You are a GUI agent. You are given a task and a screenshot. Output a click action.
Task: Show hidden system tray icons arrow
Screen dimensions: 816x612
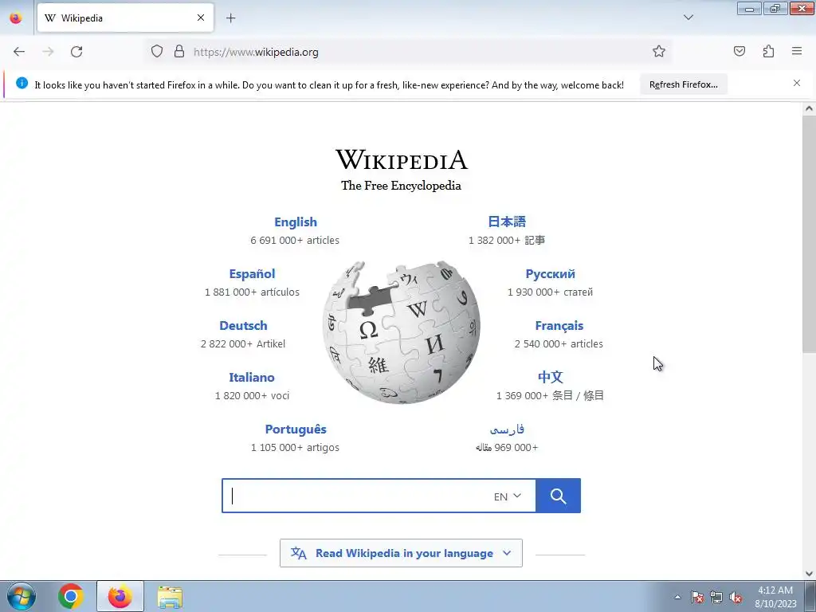[x=677, y=598]
